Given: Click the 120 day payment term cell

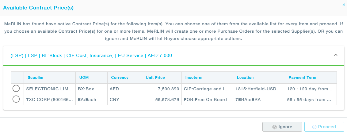Looking at the screenshot, I should (x=311, y=89).
